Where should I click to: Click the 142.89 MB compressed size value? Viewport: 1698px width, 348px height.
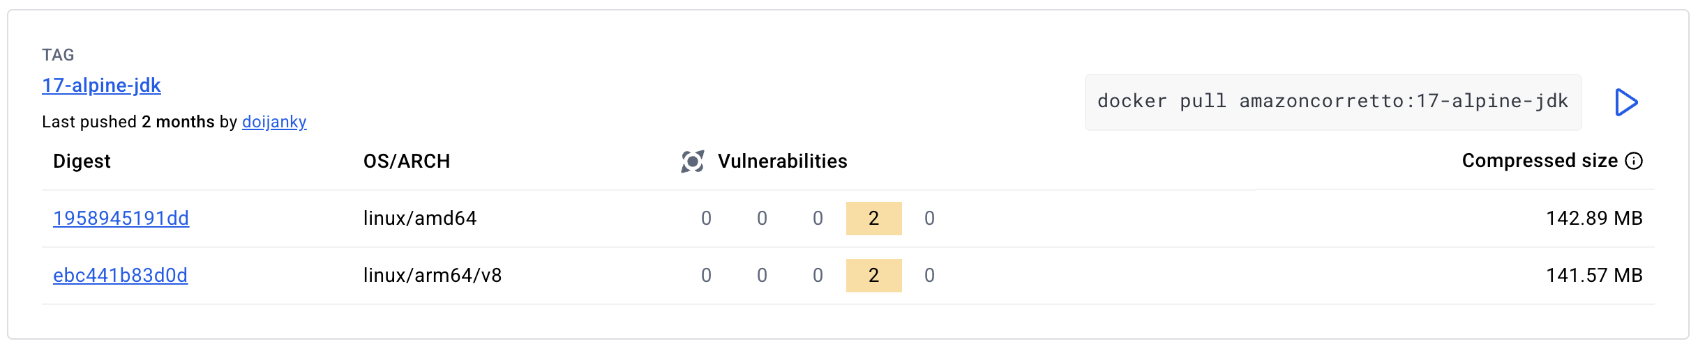pyautogui.click(x=1594, y=219)
